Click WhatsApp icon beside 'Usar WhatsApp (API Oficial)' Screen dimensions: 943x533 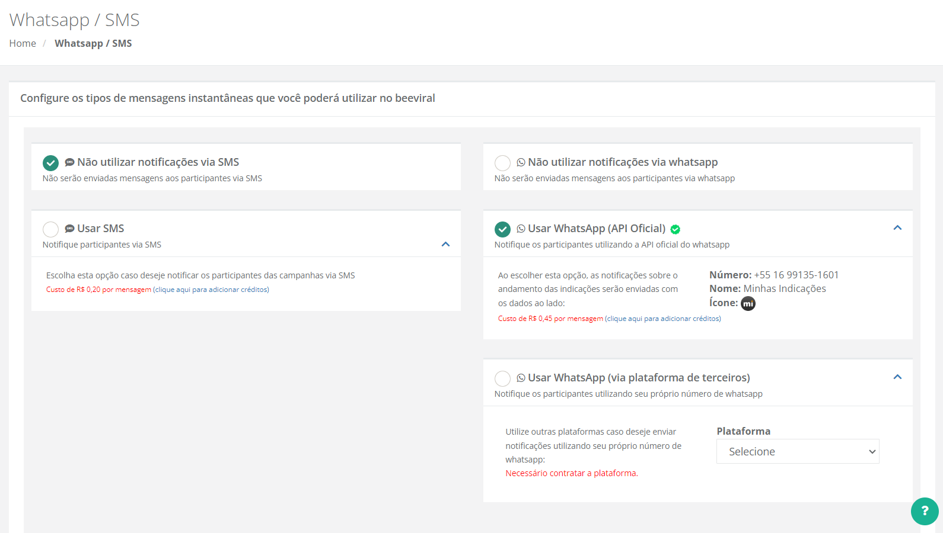tap(521, 229)
